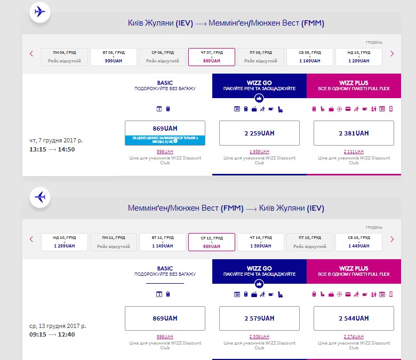Image resolution: width=416 pixels, height=360 pixels.
Task: Choose outbound BASIC fare at 869 UAH
Action: 165,129
